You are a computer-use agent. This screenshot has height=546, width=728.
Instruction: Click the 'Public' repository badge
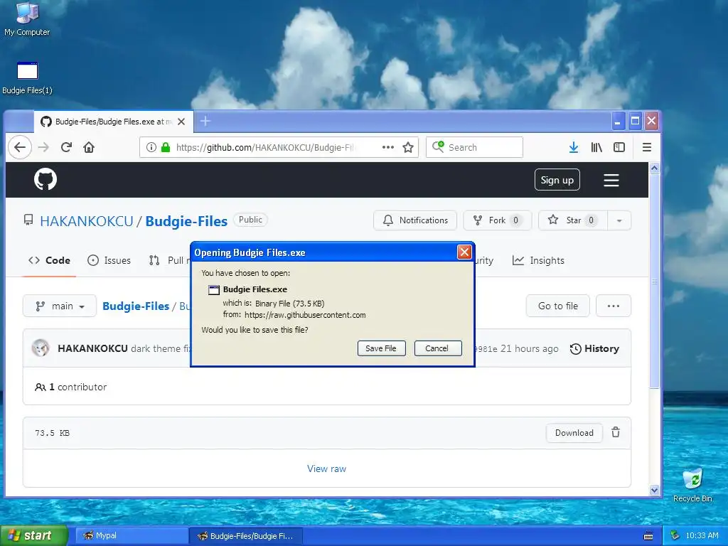[250, 220]
